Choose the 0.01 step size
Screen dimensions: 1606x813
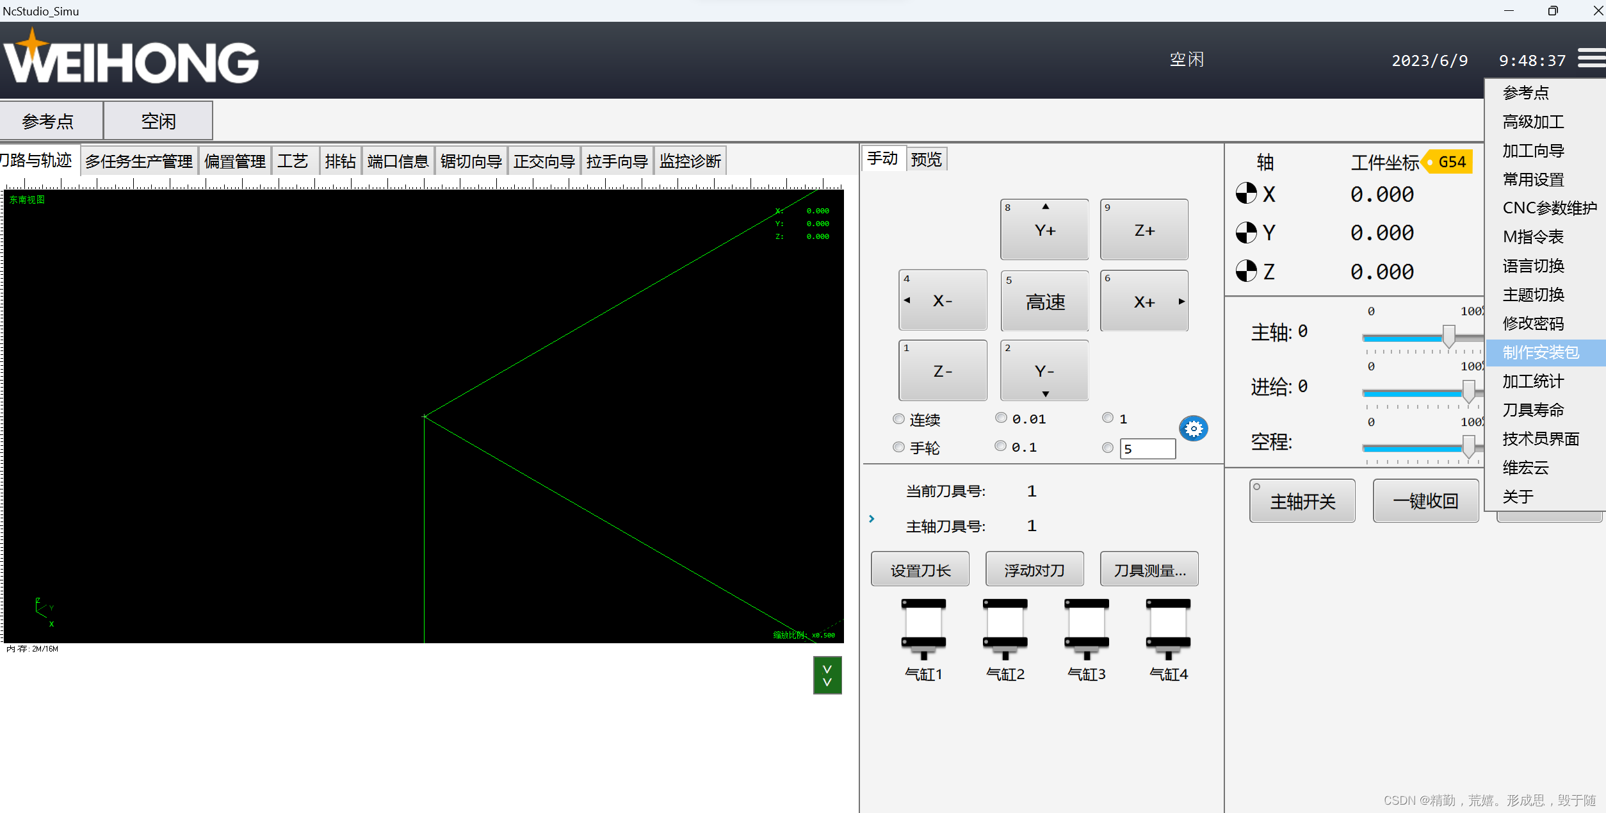pos(1001,418)
